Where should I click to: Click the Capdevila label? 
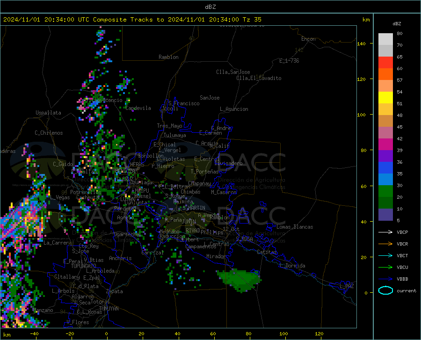(x=138, y=108)
